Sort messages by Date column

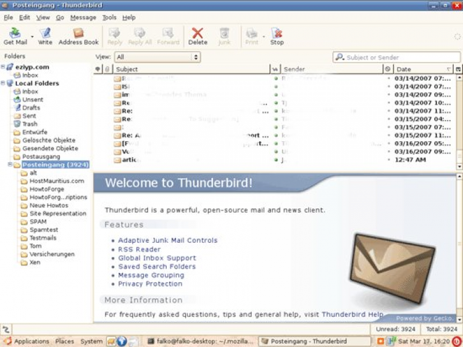(x=423, y=69)
